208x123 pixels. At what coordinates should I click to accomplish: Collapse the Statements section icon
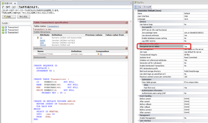pos(126,57)
